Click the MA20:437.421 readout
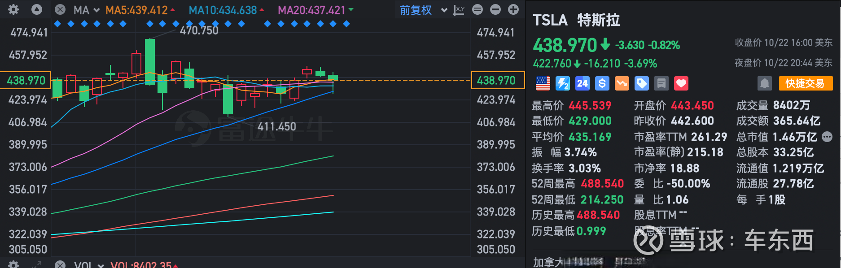841x268 pixels. (312, 10)
